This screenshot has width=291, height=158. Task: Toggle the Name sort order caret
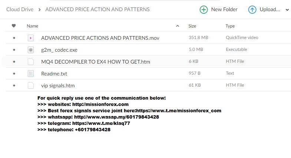(x=178, y=26)
